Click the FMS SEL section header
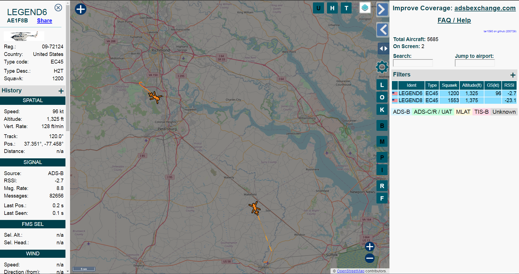Image resolution: width=519 pixels, height=274 pixels. (33, 224)
